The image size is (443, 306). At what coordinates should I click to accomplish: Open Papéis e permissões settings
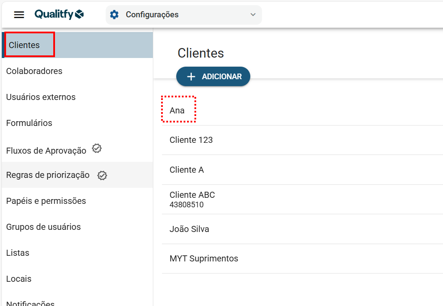(46, 201)
